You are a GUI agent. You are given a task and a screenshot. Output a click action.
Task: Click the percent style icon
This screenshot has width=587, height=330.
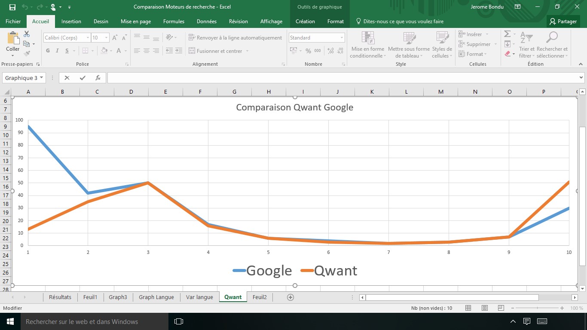(x=308, y=51)
